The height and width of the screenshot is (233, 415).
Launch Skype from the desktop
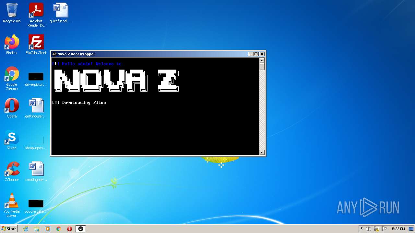[12, 140]
